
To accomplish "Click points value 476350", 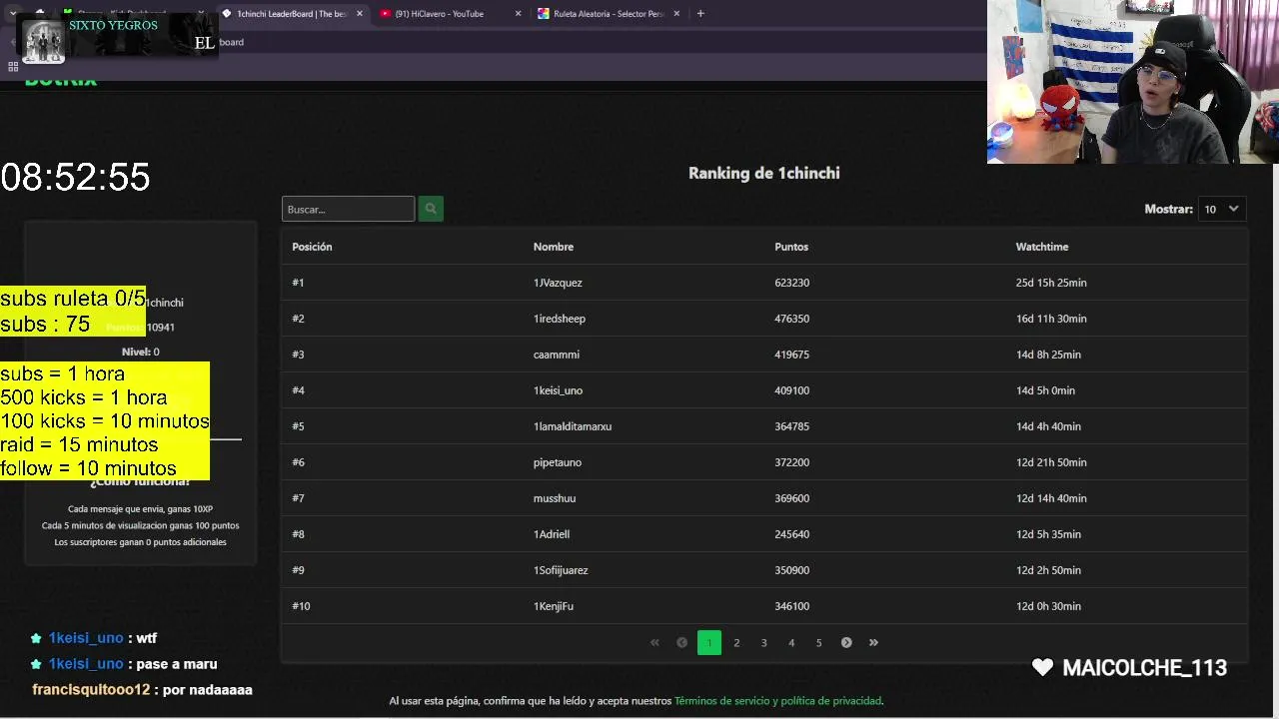I will pos(792,319).
